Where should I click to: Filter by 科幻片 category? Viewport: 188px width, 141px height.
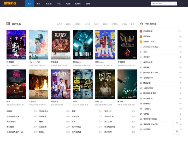coord(87,24)
